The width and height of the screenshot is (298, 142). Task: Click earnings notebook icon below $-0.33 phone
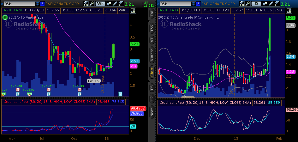[80, 94]
